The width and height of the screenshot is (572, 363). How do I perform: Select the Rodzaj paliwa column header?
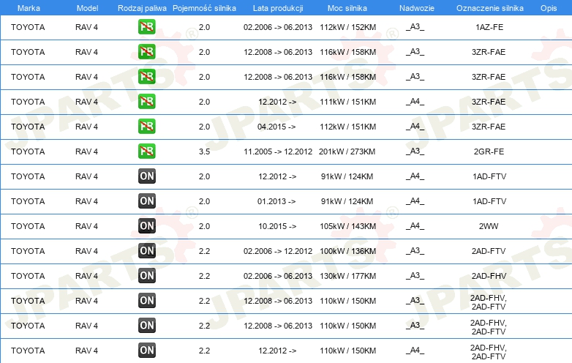point(142,8)
